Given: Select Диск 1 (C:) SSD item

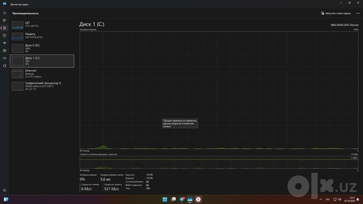Looking at the screenshot, I should coord(42,61).
